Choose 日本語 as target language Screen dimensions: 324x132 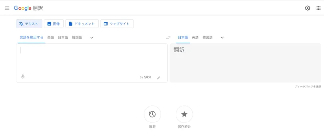[x=183, y=37]
